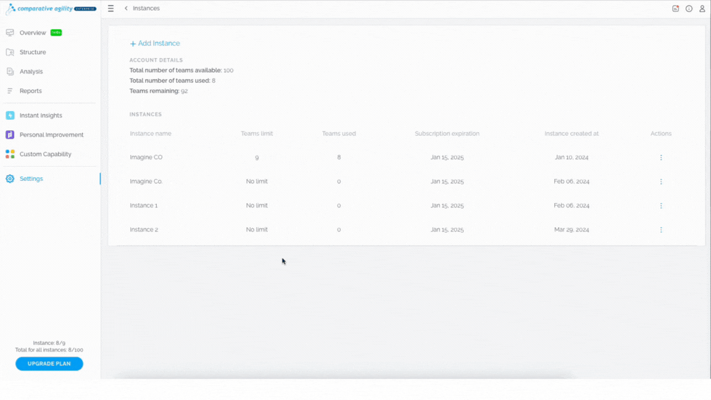
Task: Toggle the hamburger menu icon
Action: pyautogui.click(x=110, y=9)
